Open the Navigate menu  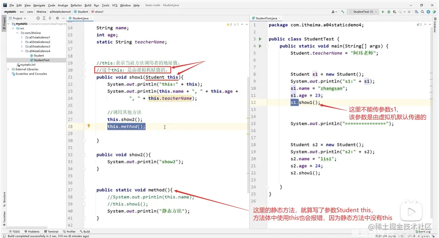(x=39, y=5)
